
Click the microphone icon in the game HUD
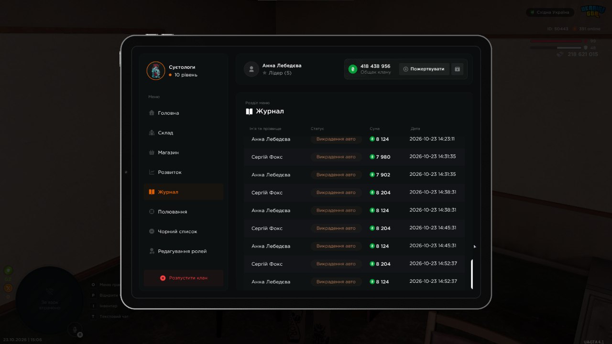[74, 329]
